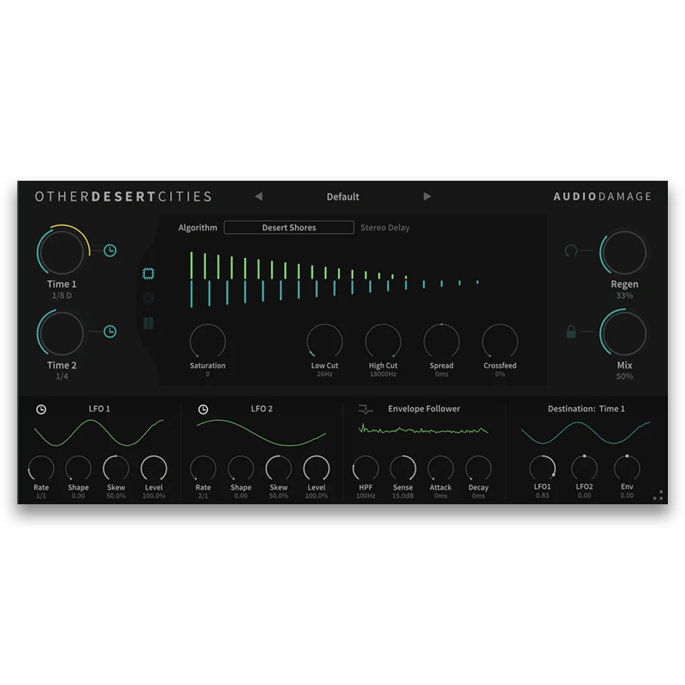Click the Envelope Follower Sense knob
685x685 pixels.
coord(403,468)
